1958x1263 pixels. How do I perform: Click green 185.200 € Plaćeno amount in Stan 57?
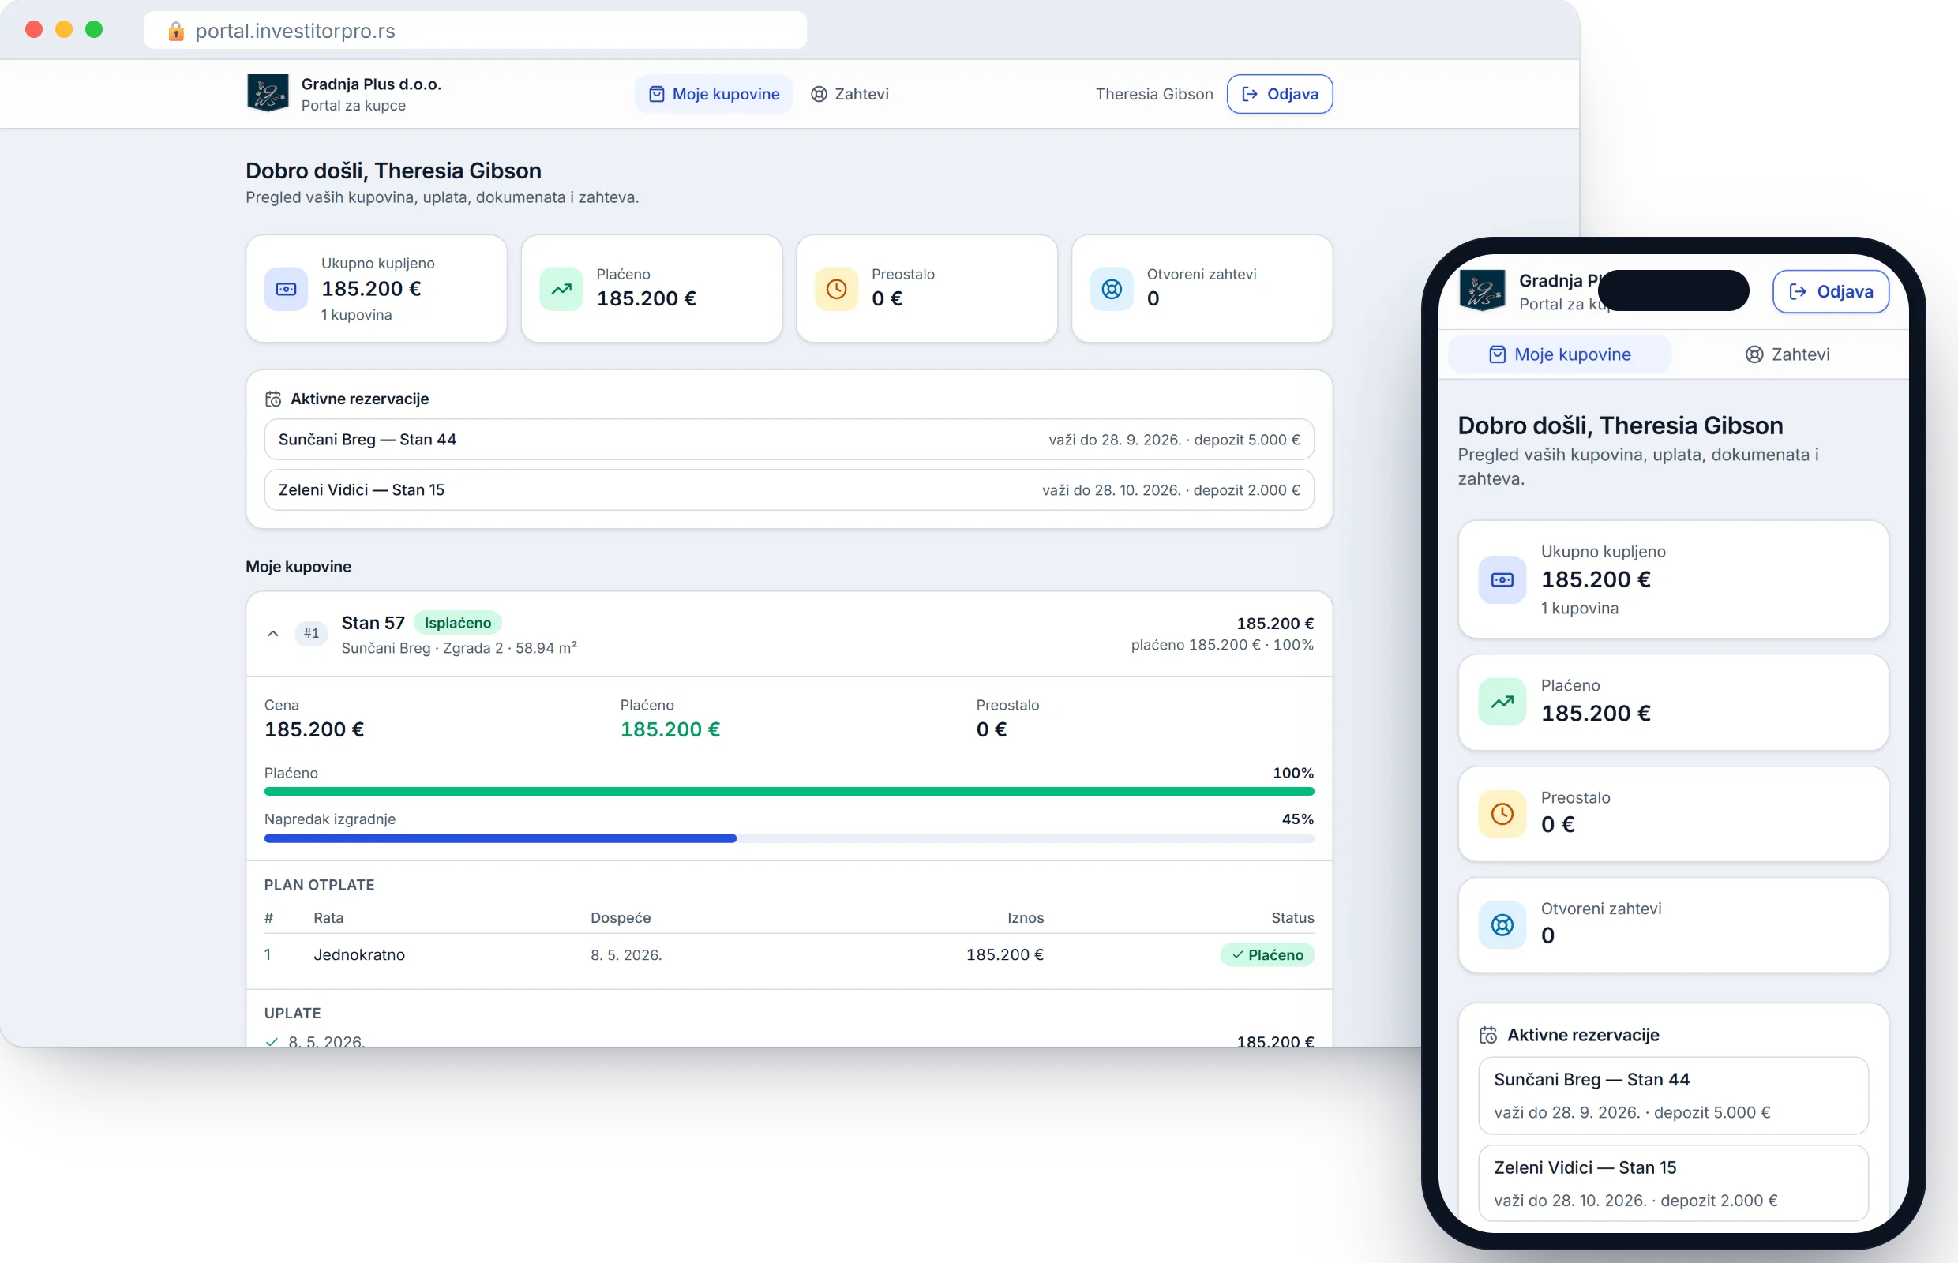tap(670, 729)
